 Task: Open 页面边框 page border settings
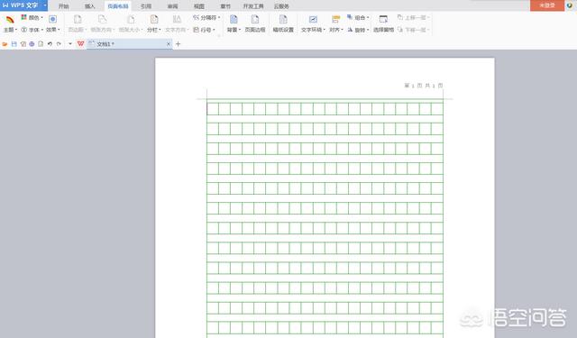click(x=255, y=23)
